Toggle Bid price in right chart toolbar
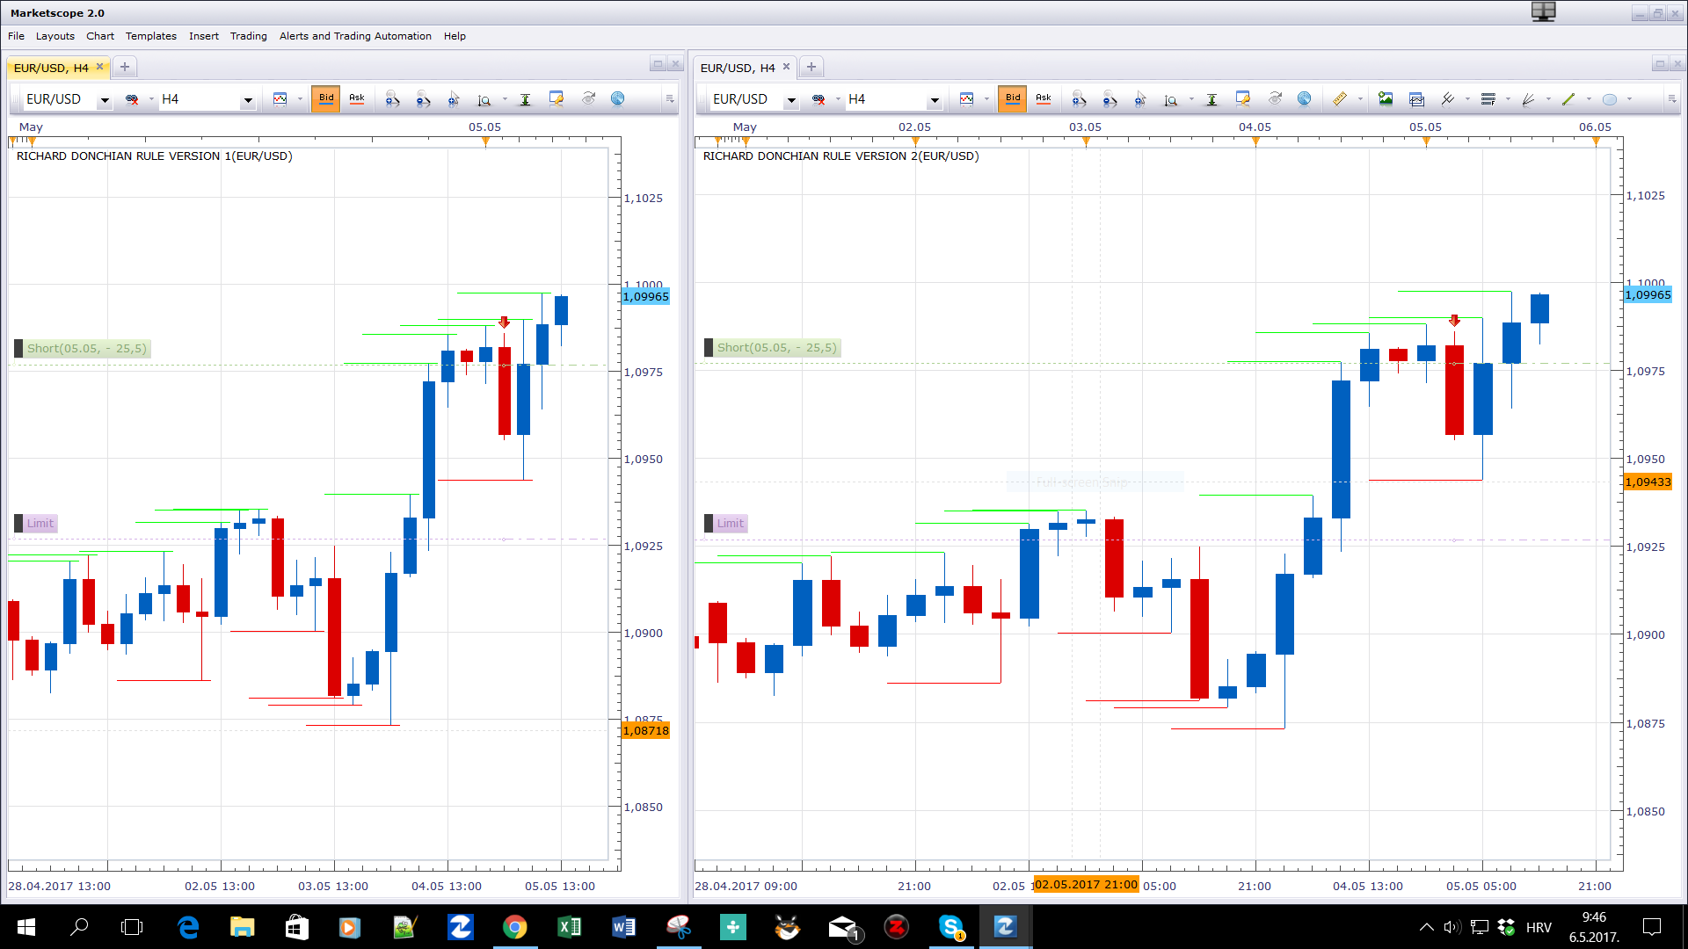1688x949 pixels. pos(1013,98)
